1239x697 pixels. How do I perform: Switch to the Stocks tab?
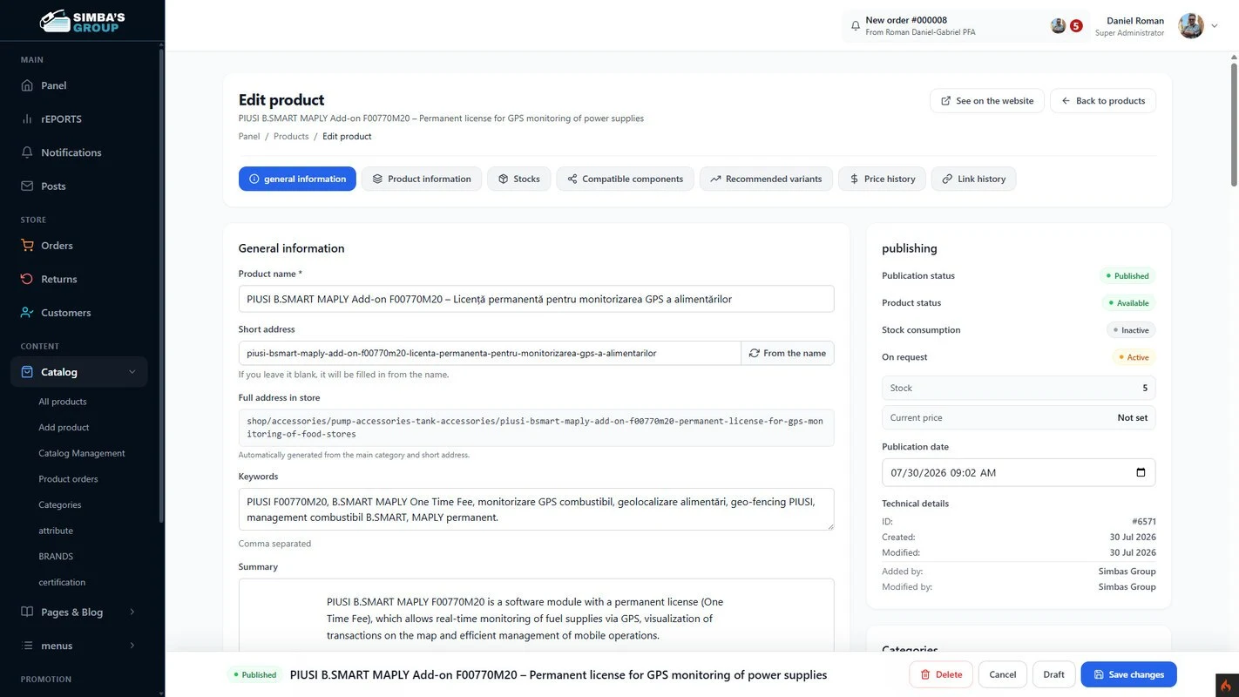coord(518,179)
